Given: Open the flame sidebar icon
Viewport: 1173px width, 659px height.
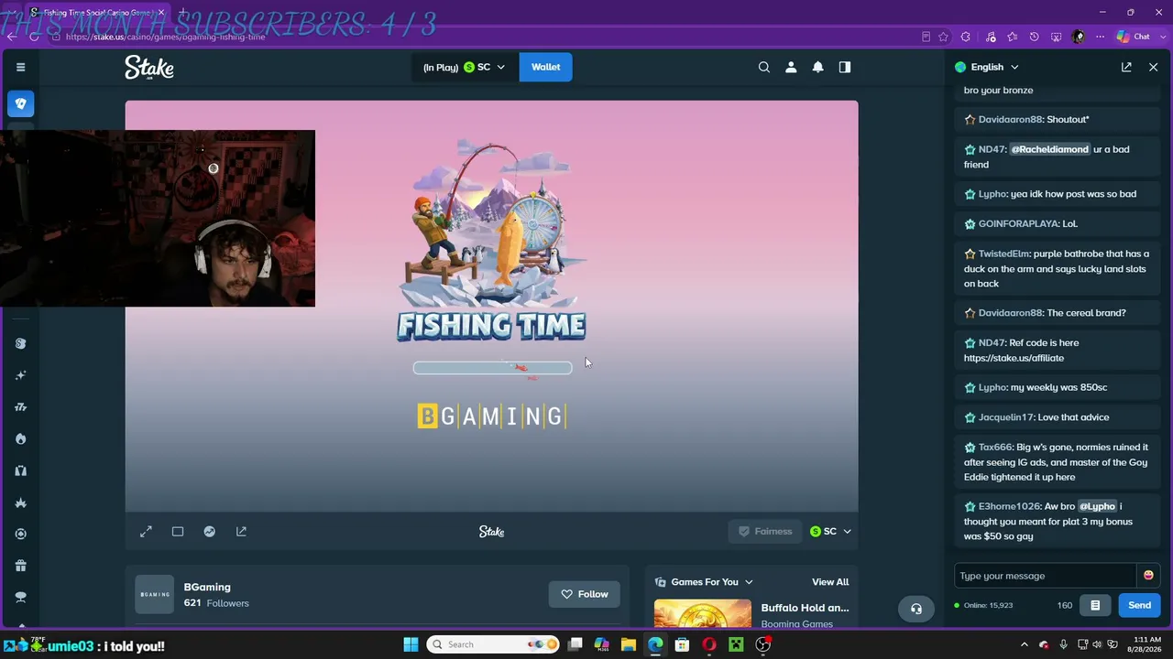Looking at the screenshot, I should click(x=20, y=439).
